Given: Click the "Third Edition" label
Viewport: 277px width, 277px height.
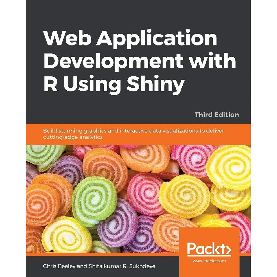Looking at the screenshot, I should click(x=217, y=115).
